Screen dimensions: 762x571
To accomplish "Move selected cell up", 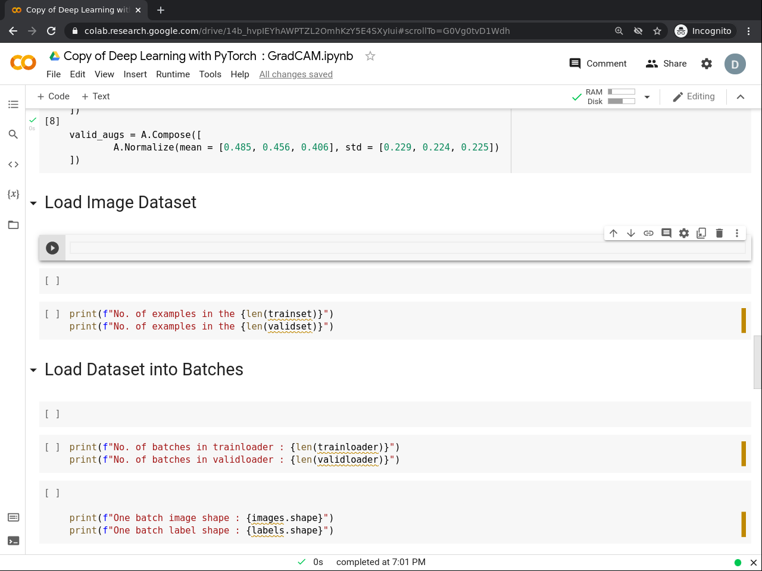I will click(613, 233).
